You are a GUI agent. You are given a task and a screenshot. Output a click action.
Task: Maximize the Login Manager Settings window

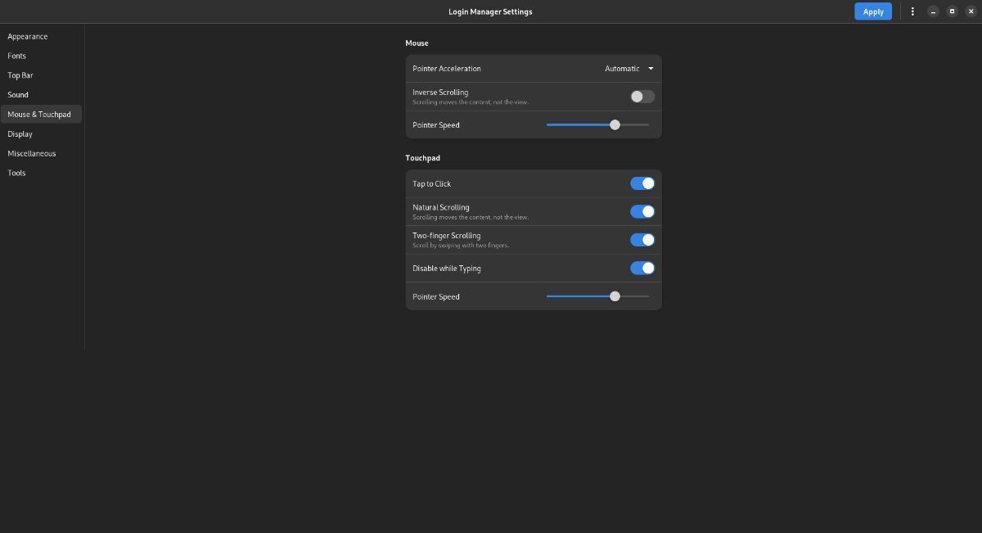tap(953, 11)
